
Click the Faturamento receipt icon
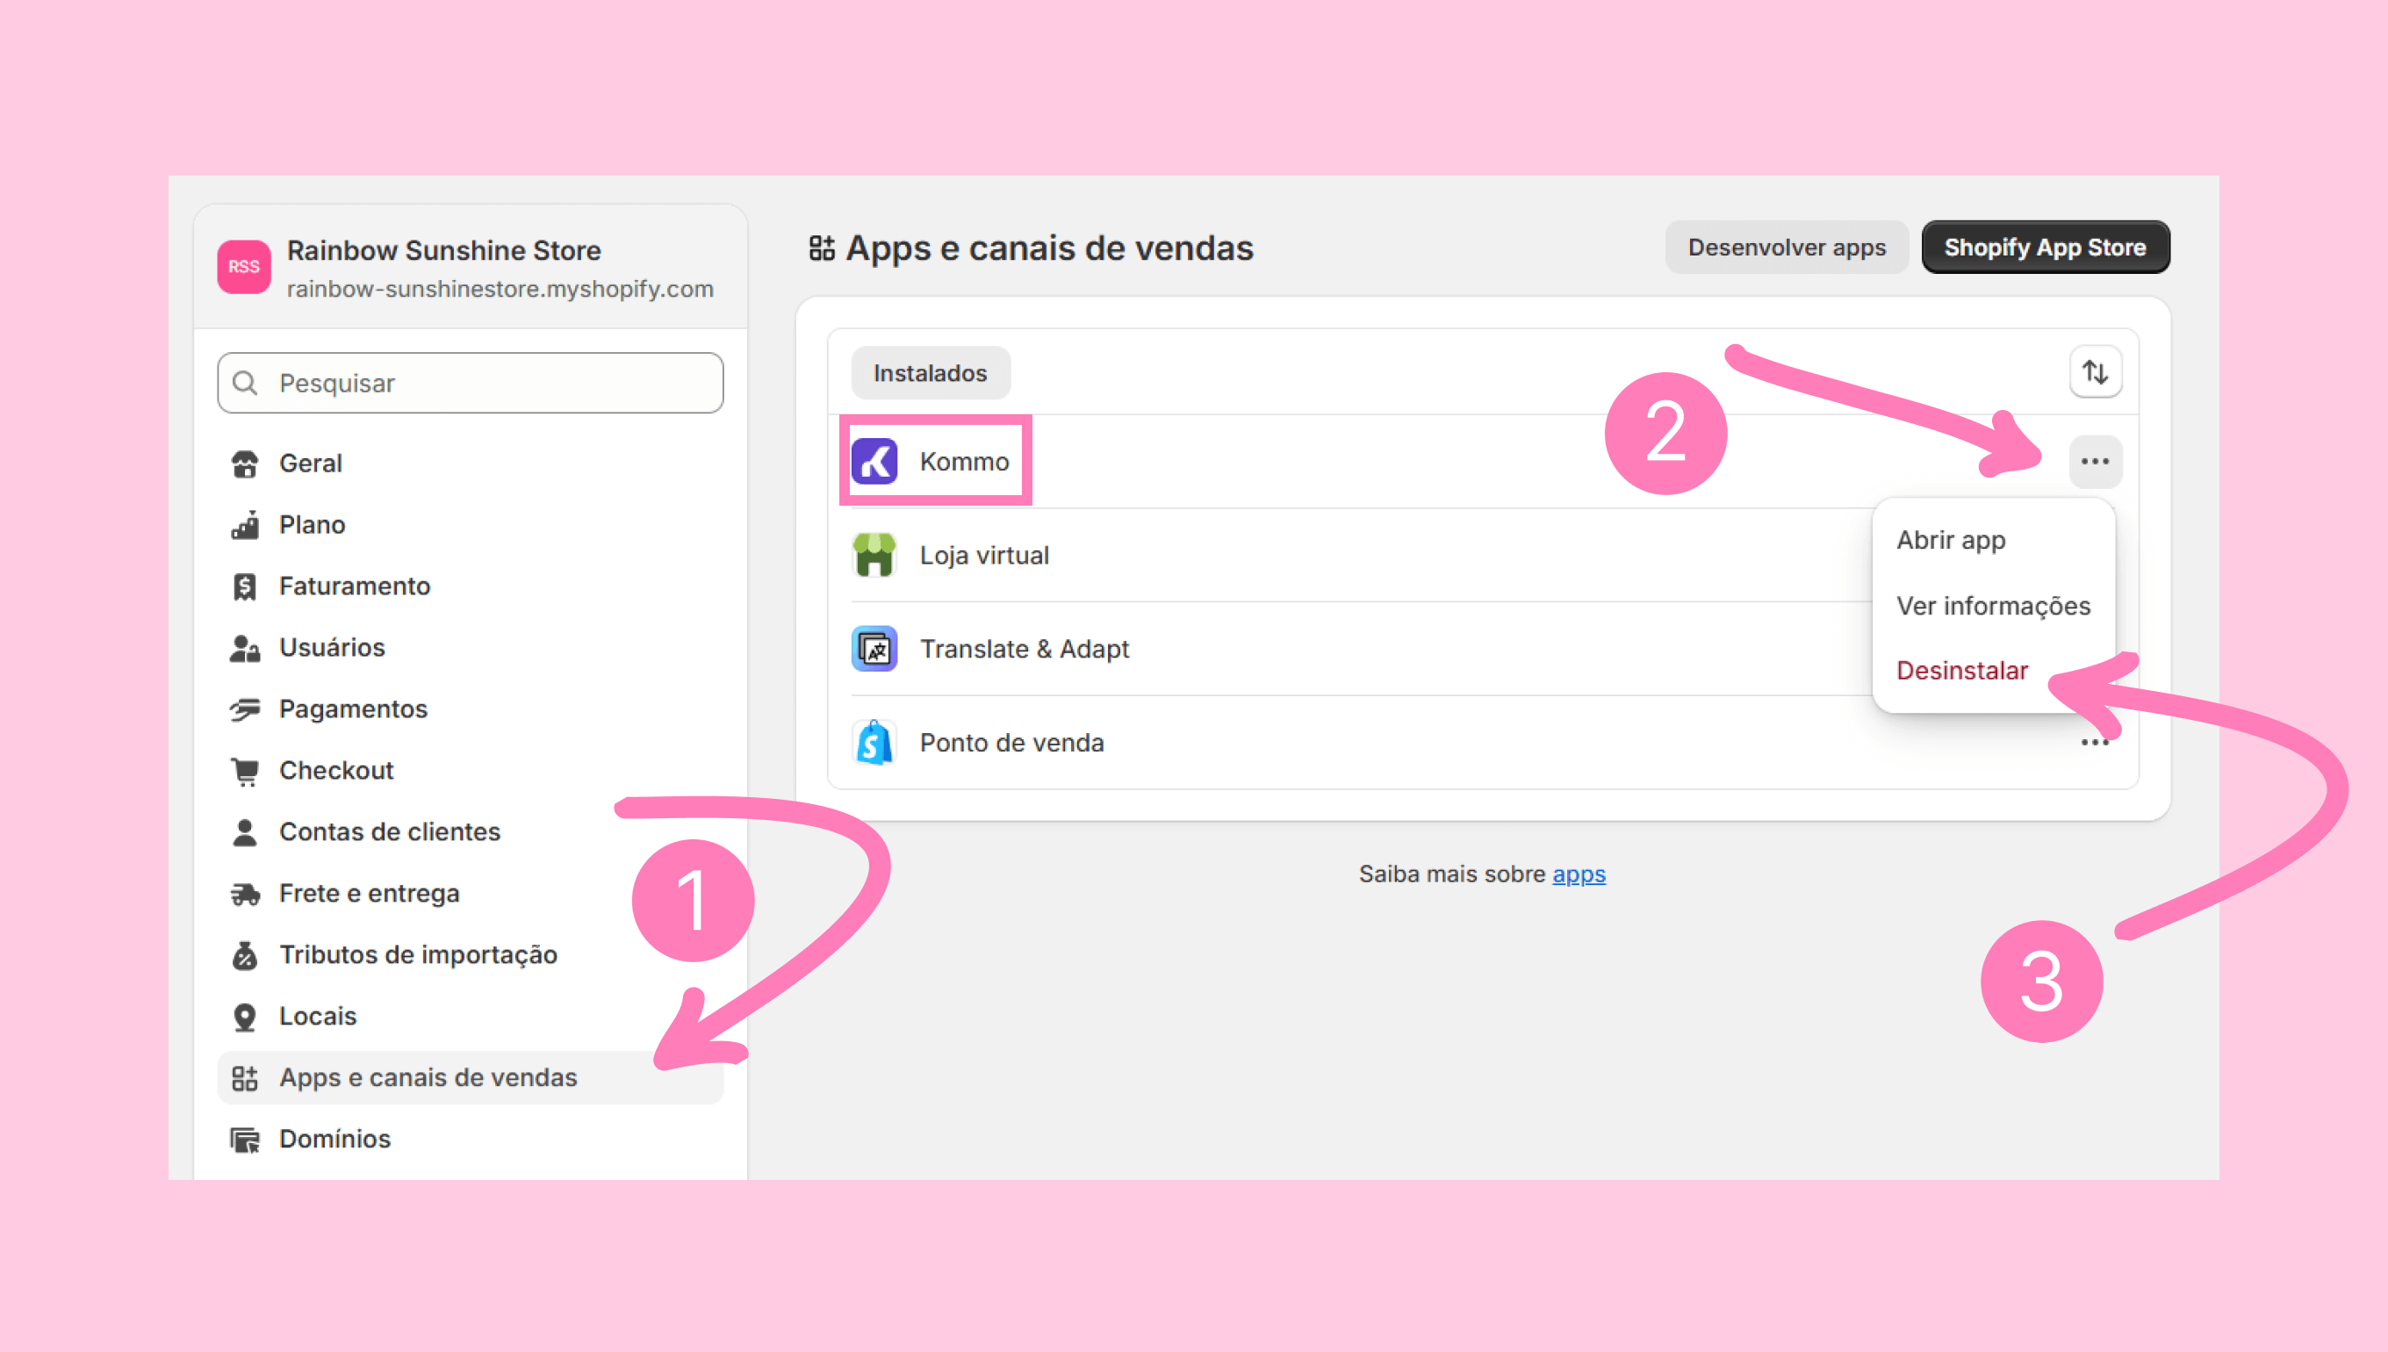coord(245,586)
